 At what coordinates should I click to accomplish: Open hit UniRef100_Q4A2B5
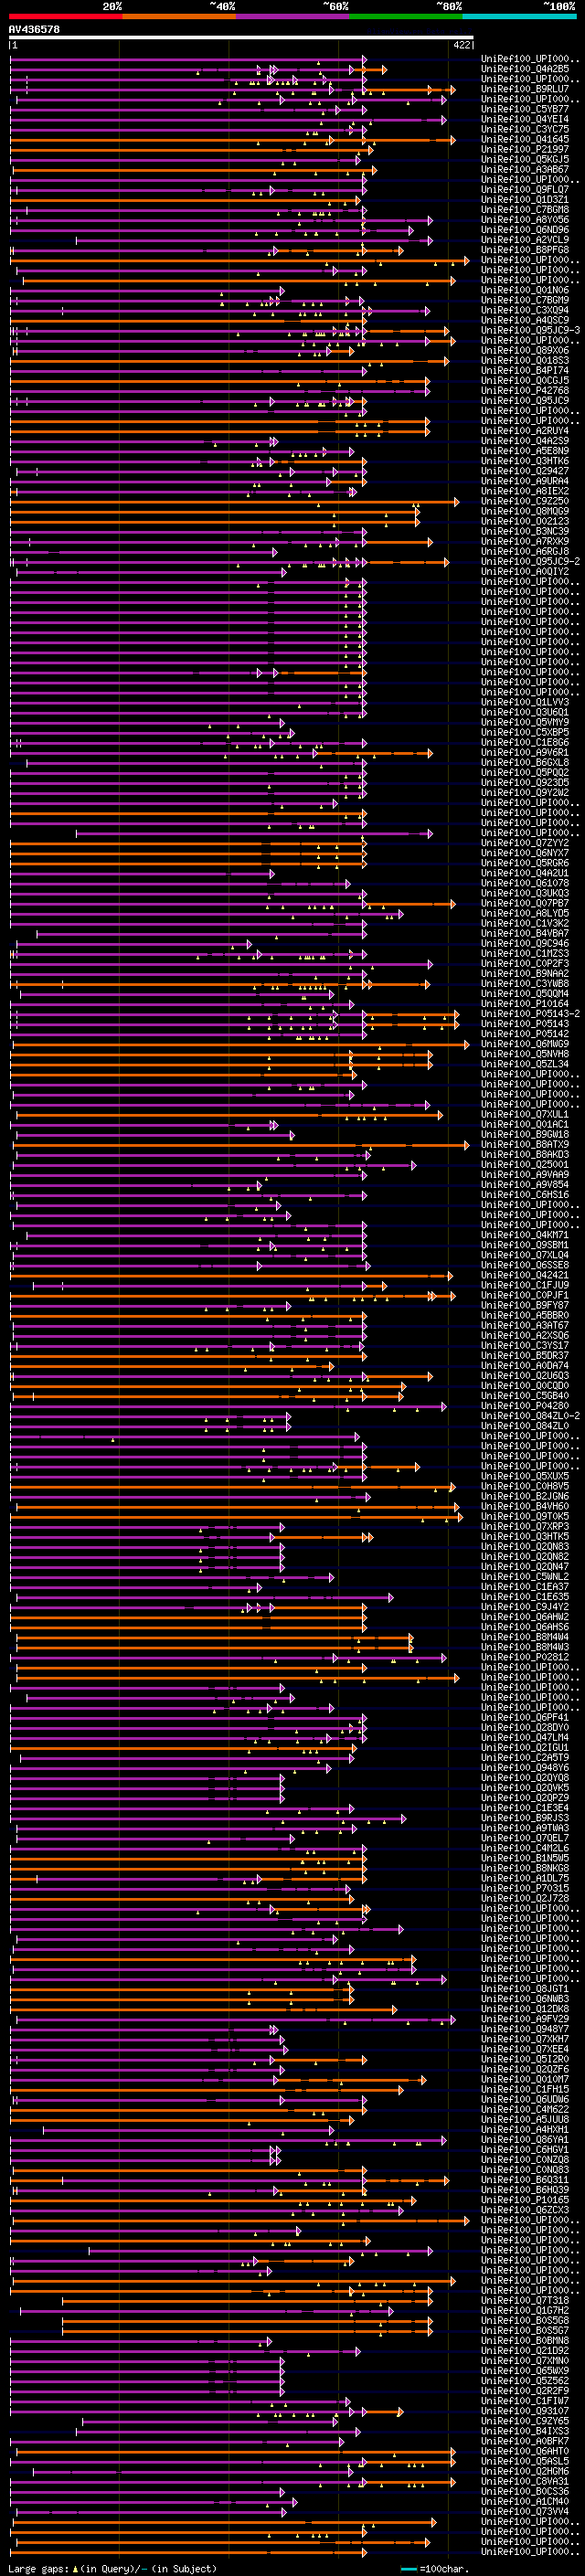[524, 69]
